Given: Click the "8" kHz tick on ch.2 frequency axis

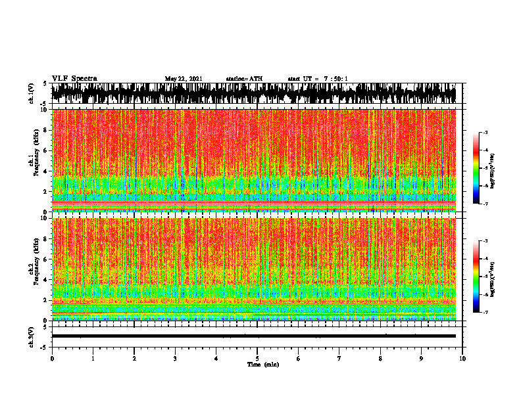Looking at the screenshot, I should point(45,239).
